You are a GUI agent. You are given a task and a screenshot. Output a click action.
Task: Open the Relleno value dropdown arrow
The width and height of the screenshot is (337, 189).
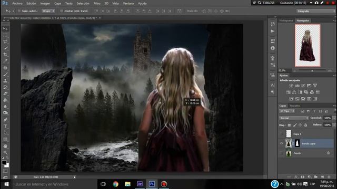click(334, 125)
